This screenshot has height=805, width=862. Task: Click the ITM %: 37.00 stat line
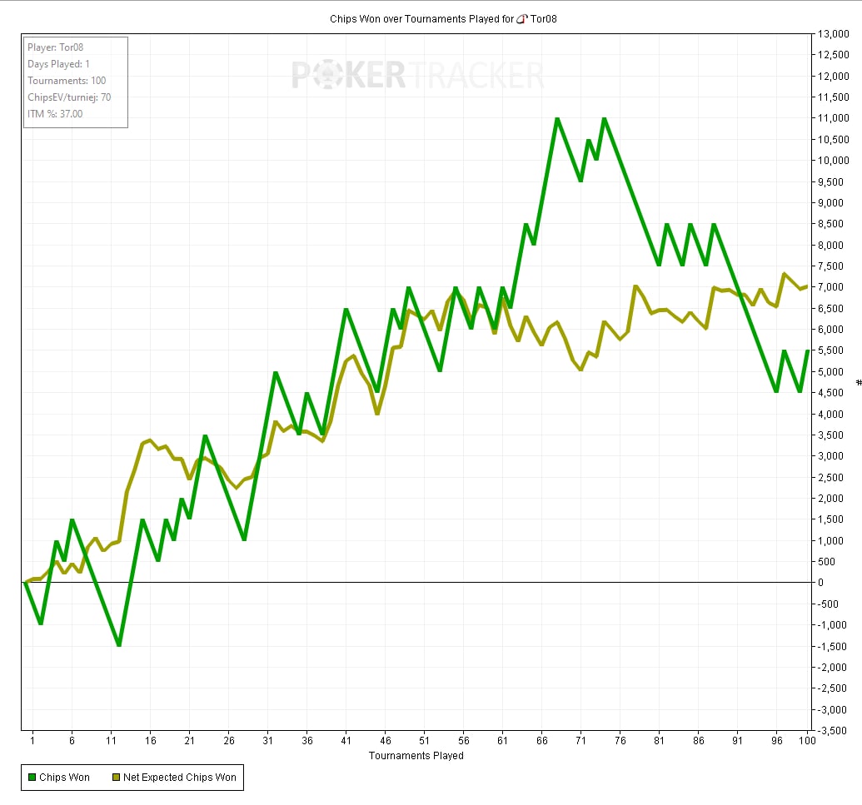tap(55, 114)
